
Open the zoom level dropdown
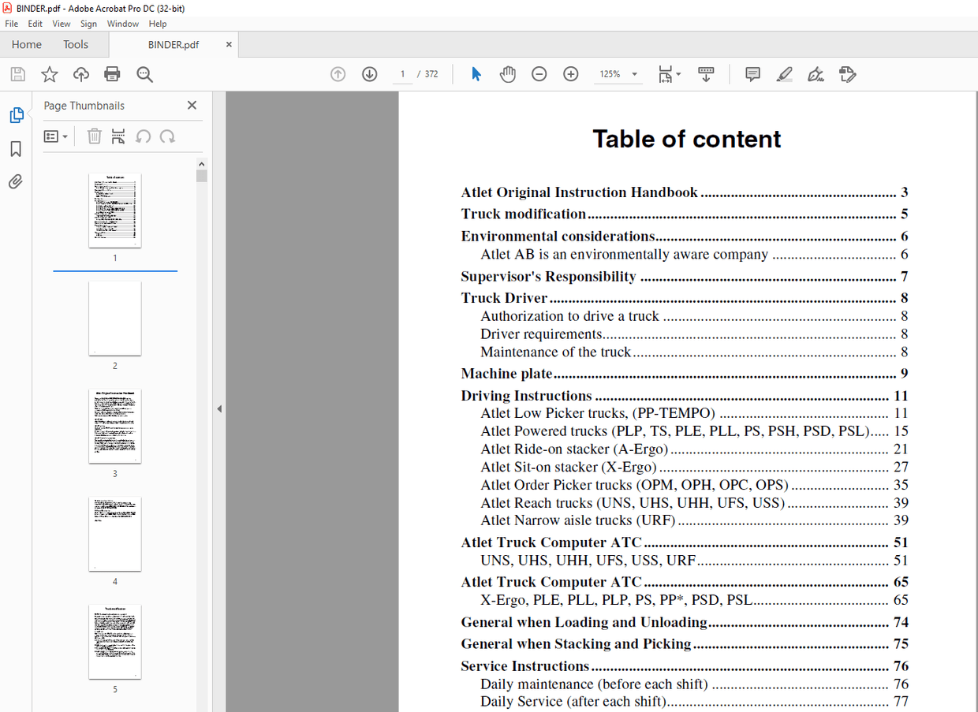point(636,73)
